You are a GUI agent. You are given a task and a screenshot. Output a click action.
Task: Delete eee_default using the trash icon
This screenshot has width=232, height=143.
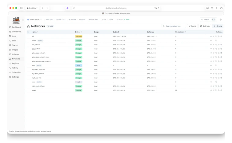[x=221, y=44]
